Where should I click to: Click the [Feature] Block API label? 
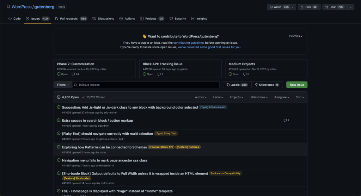tap(161, 147)
